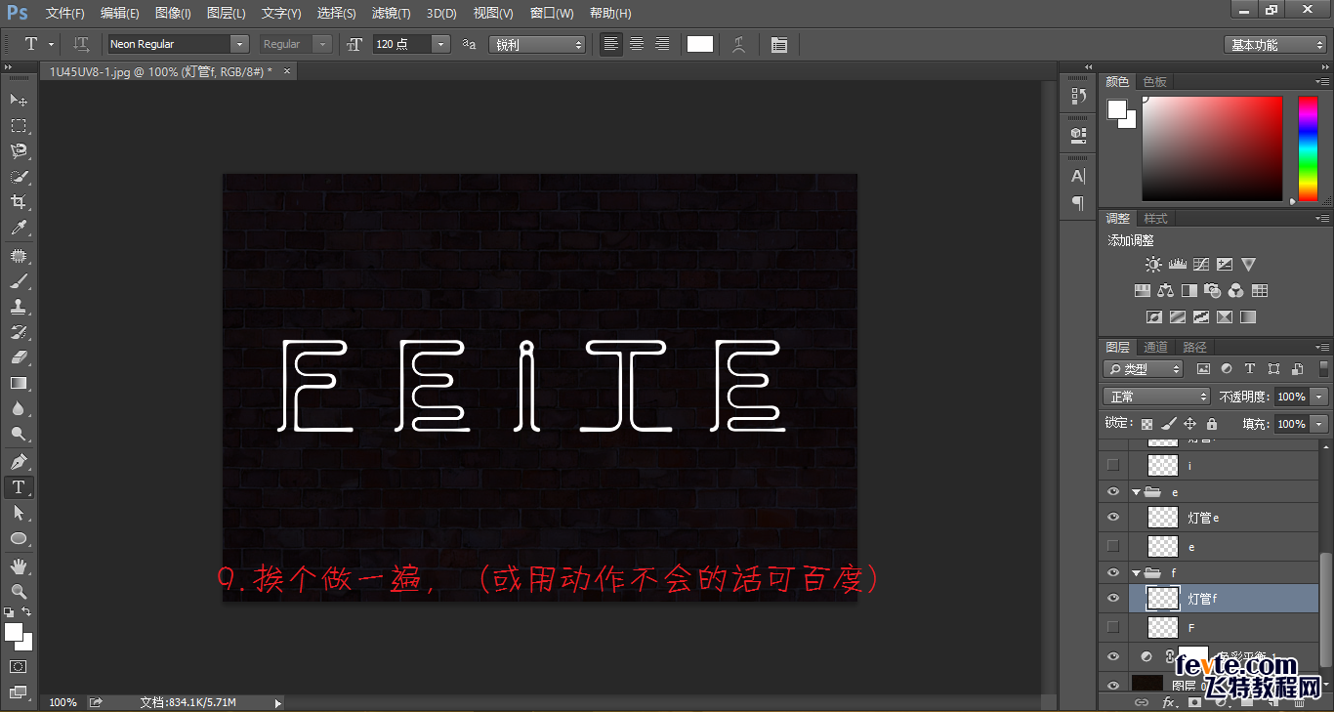Viewport: 1334px width, 712px height.
Task: Open the 填充 fill dropdown arrow
Action: pos(1319,424)
